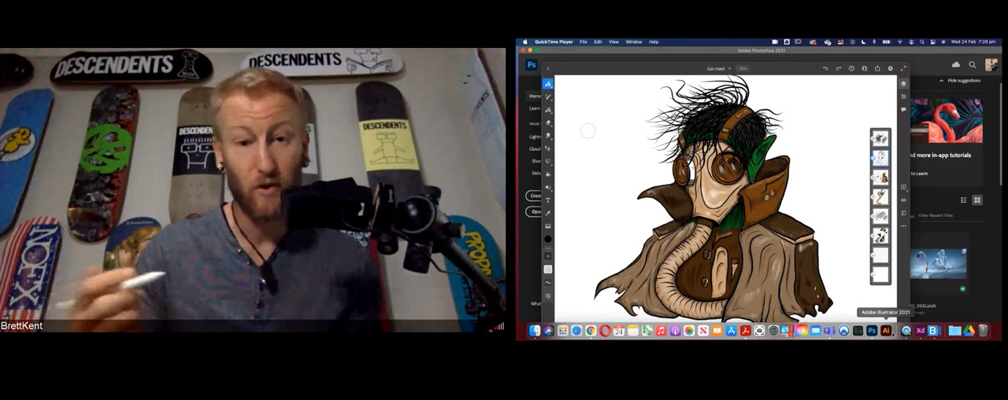Open the Window menu

[x=633, y=42]
